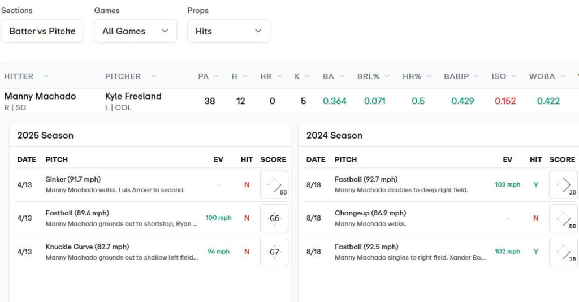Screen dimensions: 579x302
Task: Sort by the BABIP column chevron
Action: click(x=476, y=76)
